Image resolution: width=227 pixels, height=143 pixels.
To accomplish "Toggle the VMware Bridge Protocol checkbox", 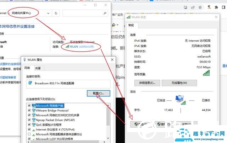I will (x=29, y=110).
